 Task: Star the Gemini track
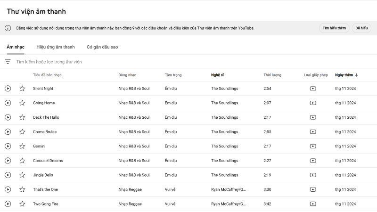pyautogui.click(x=22, y=146)
